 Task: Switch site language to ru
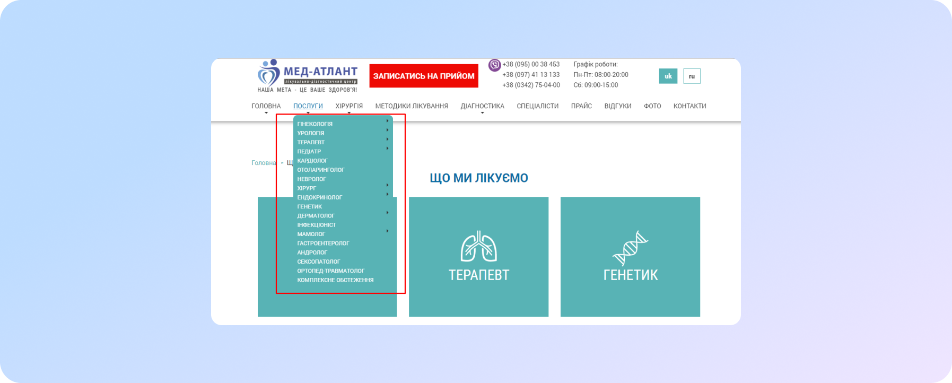[692, 76]
